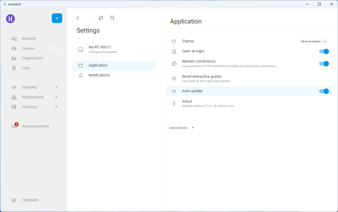This screenshot has height=212, width=338.
Task: Click the Auto update double chevron icon
Action: (174, 91)
